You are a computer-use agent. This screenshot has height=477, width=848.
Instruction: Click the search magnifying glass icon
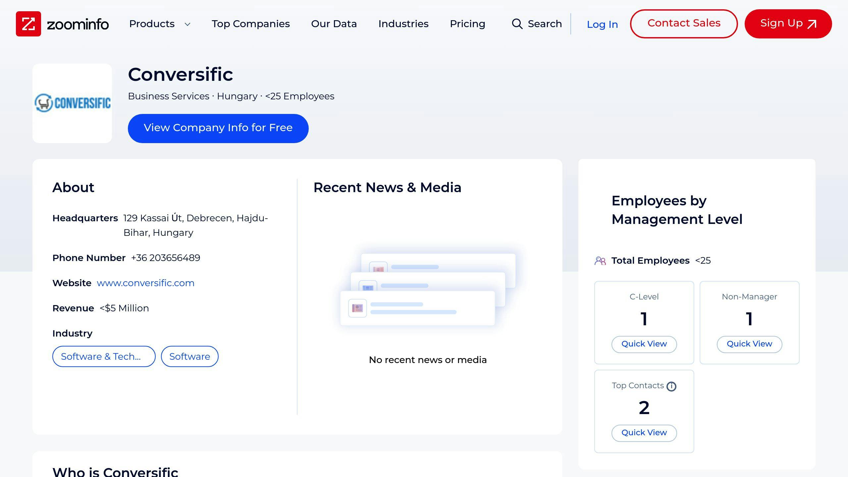(517, 24)
